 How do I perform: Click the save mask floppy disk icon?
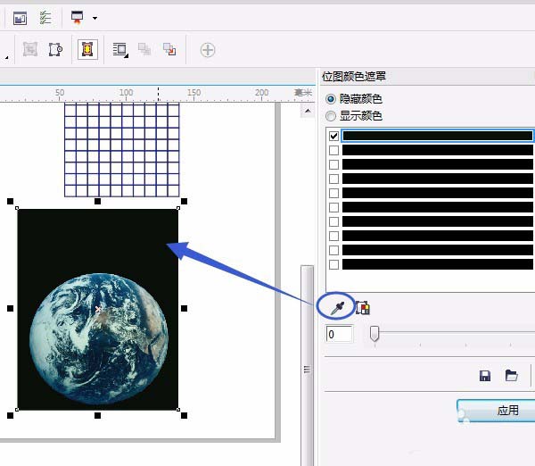click(x=485, y=376)
